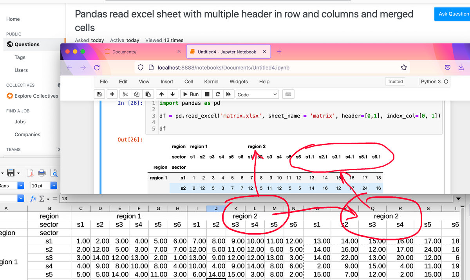Save the Jupyter notebook with the floppy icon

tap(99, 94)
